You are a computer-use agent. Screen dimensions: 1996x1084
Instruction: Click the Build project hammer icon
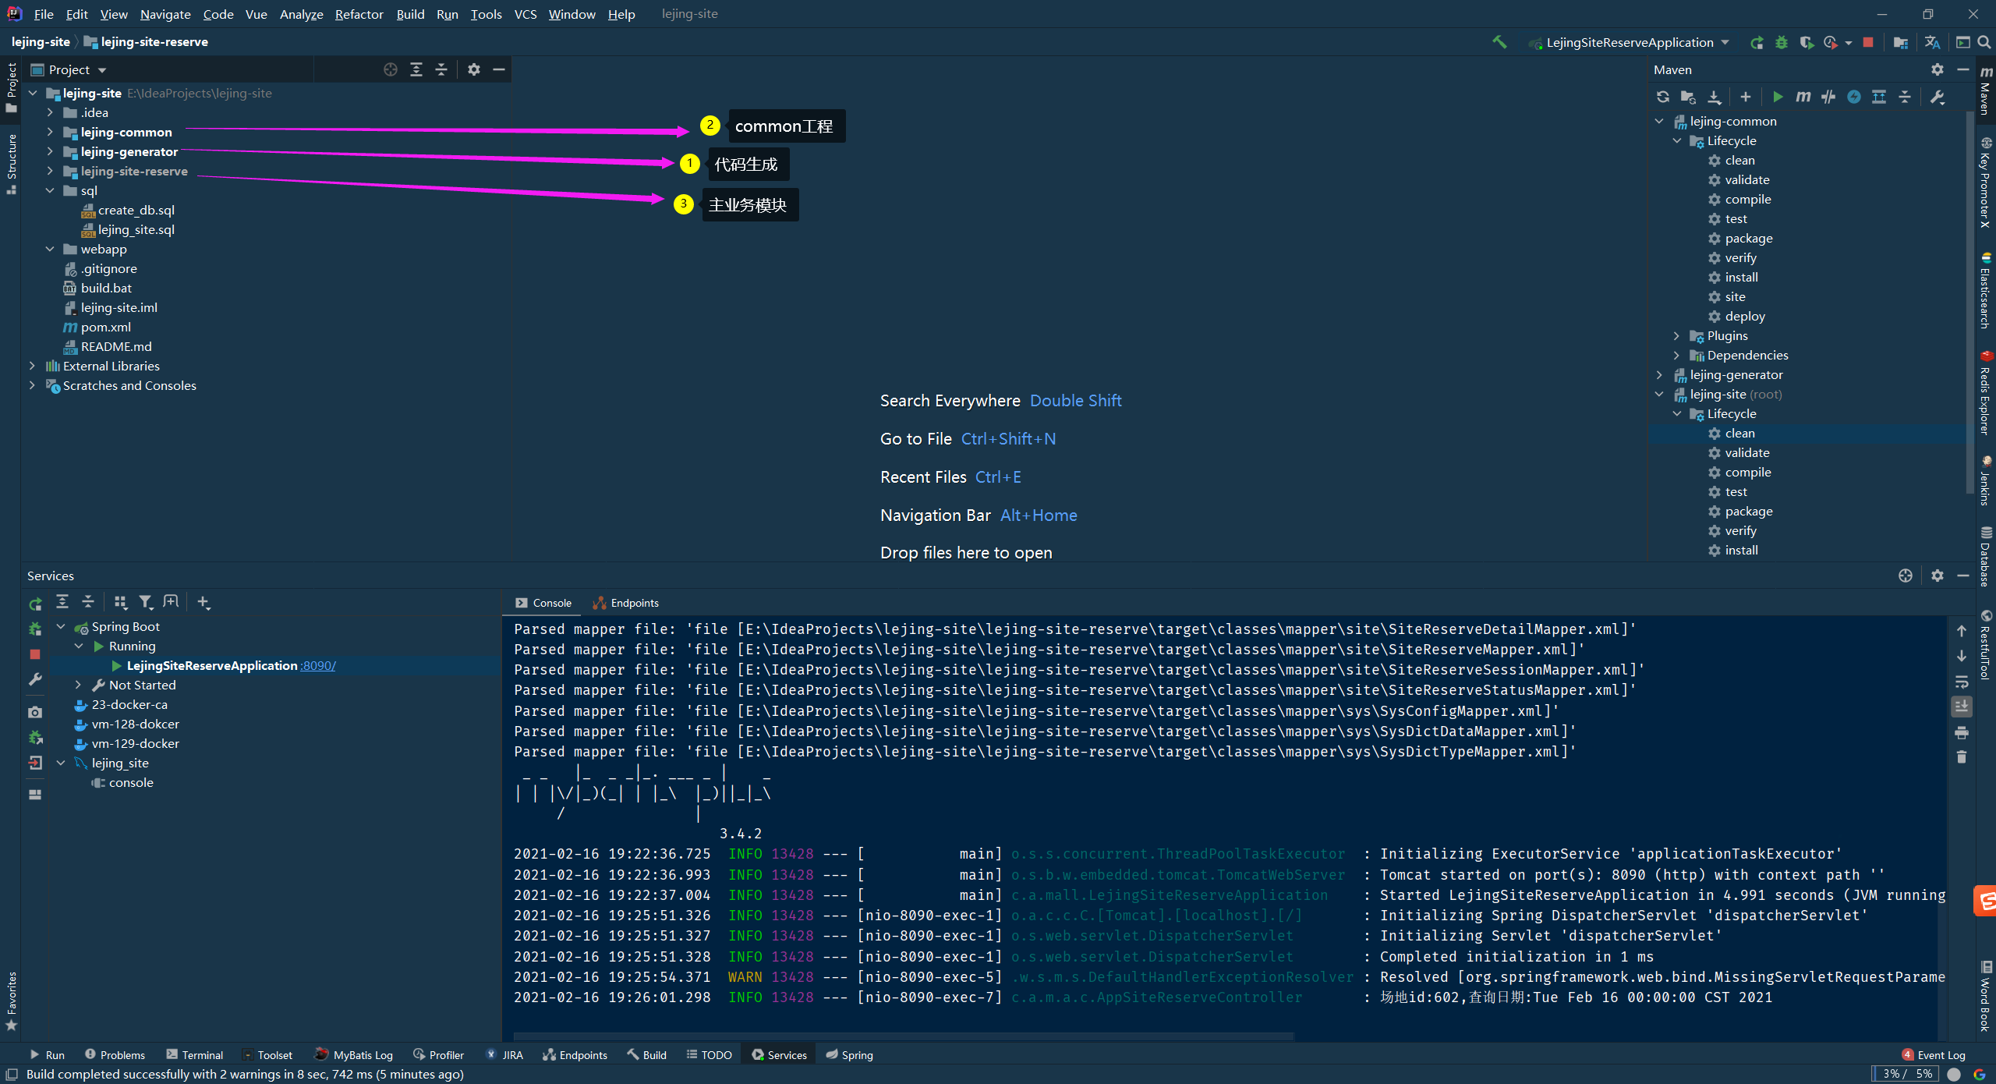(1499, 42)
